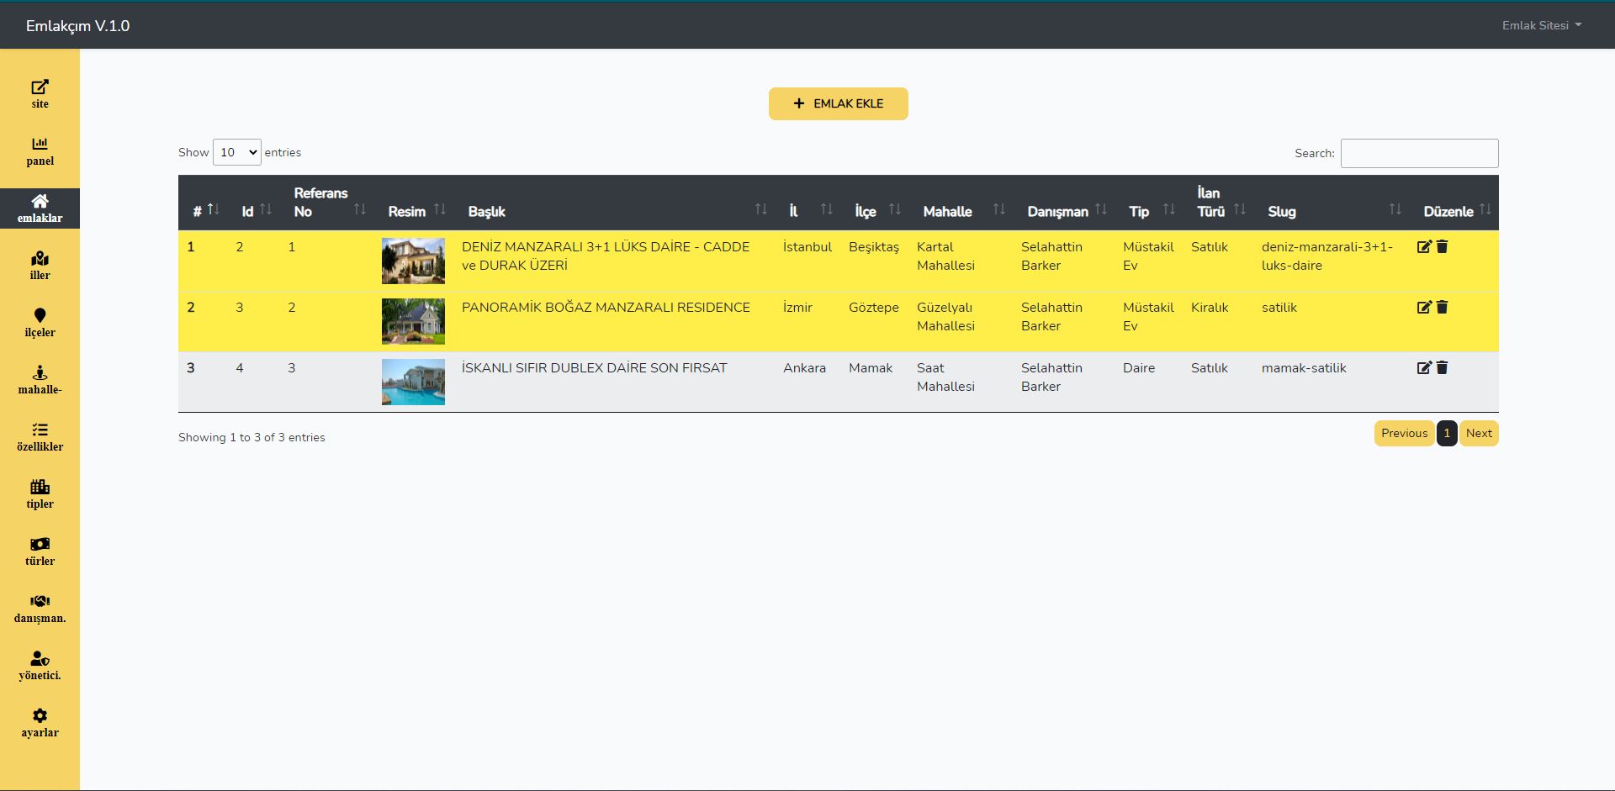Select türler menu item in sidebar
1615x791 pixels.
coord(40,551)
